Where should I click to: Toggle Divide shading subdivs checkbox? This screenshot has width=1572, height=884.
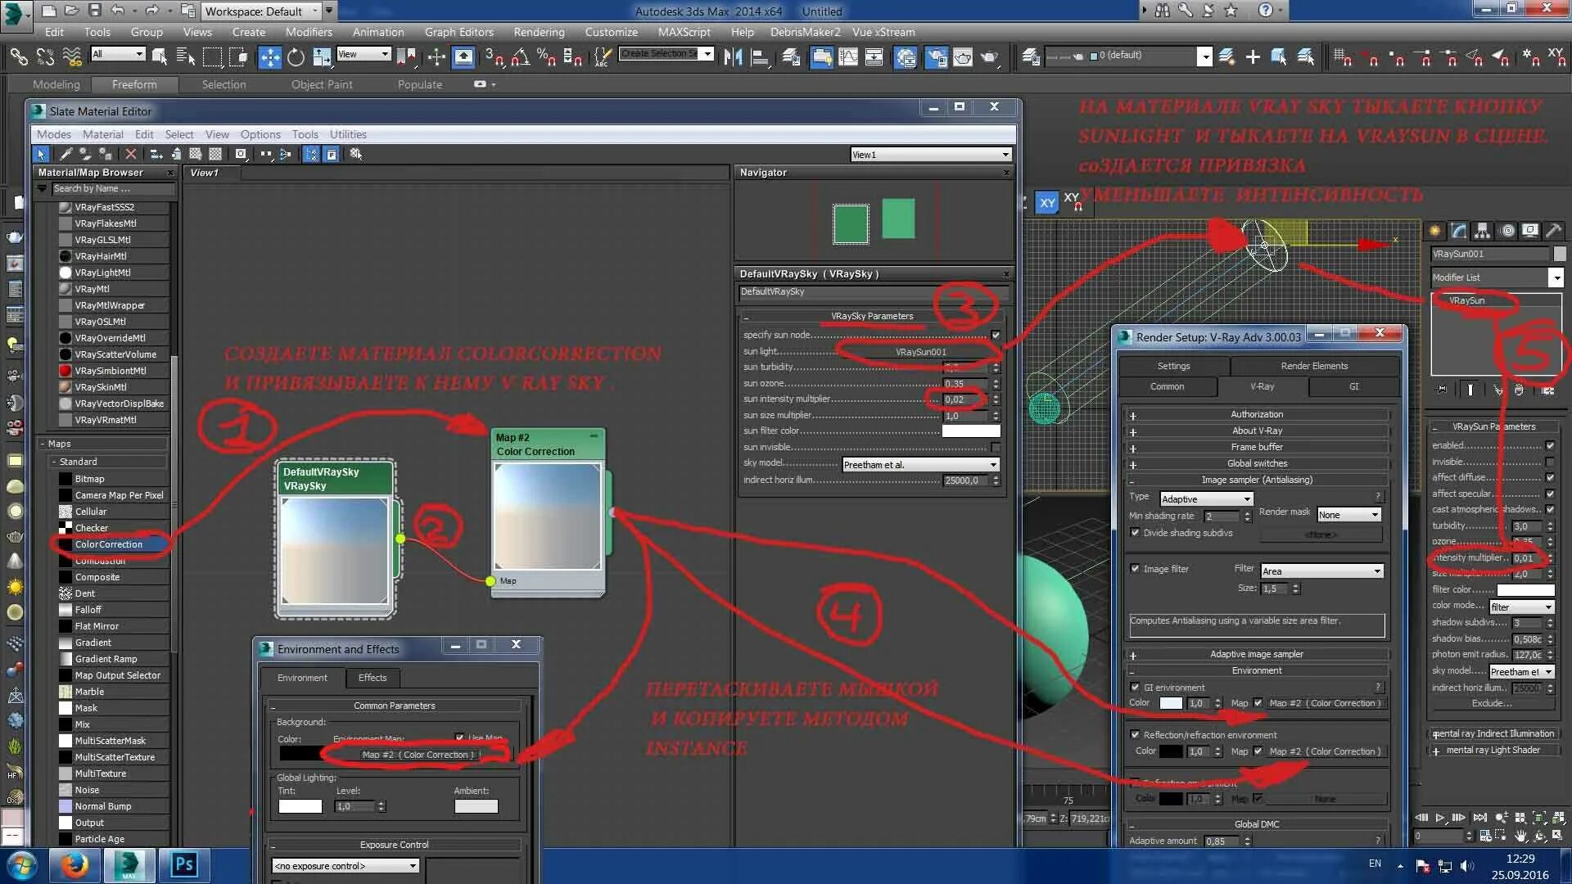[1135, 533]
